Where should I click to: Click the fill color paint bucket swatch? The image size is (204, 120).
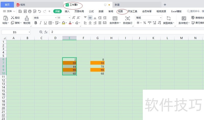pos(63,23)
